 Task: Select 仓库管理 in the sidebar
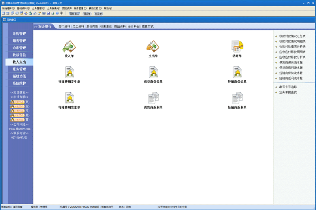19,48
